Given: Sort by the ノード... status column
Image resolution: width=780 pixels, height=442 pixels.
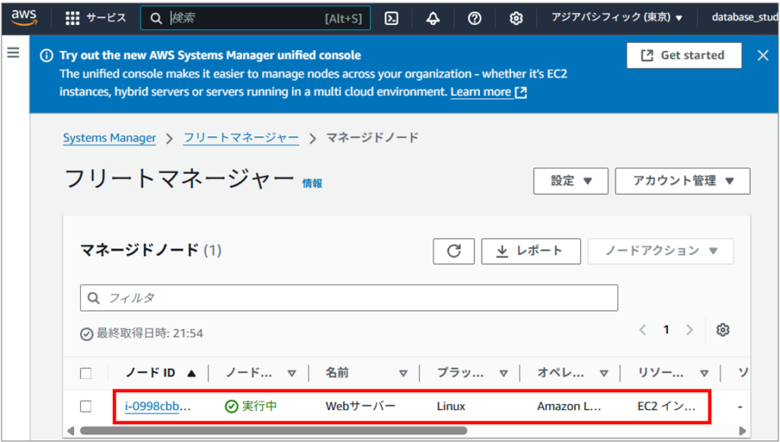Looking at the screenshot, I should 261,373.
